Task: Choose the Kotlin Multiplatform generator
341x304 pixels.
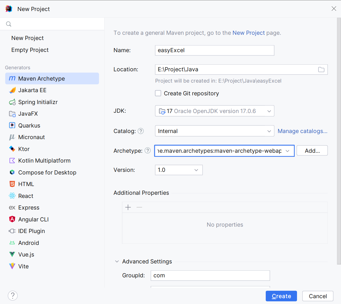Action: 52,161
